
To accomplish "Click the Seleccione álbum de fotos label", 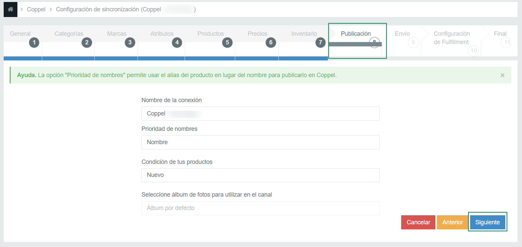I will [x=207, y=195].
